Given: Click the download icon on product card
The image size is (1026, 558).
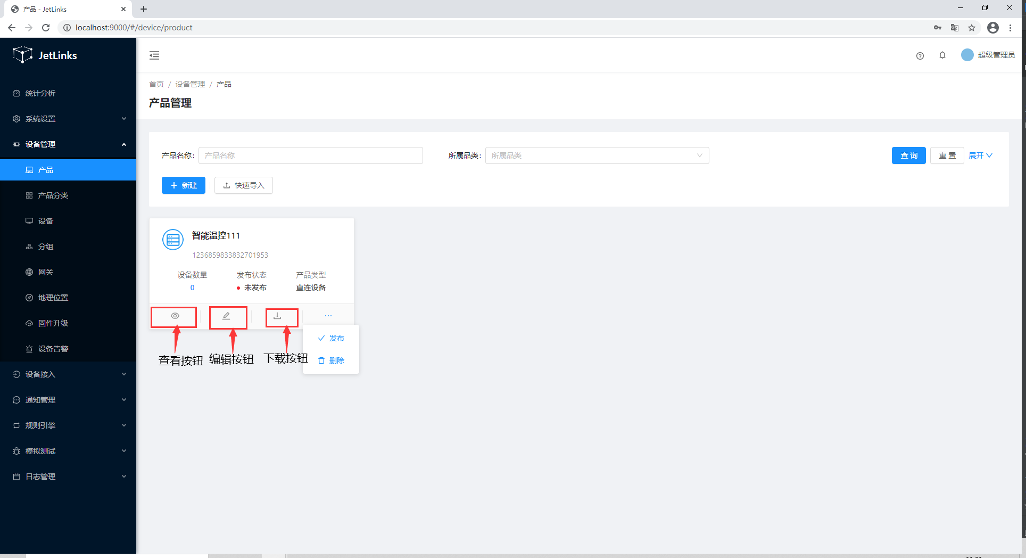Looking at the screenshot, I should click(x=277, y=316).
